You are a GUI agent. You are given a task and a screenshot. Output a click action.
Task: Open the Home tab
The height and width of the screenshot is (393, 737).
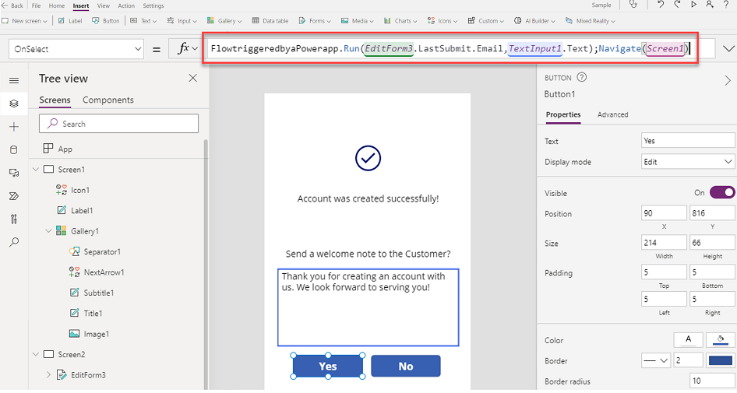click(57, 5)
